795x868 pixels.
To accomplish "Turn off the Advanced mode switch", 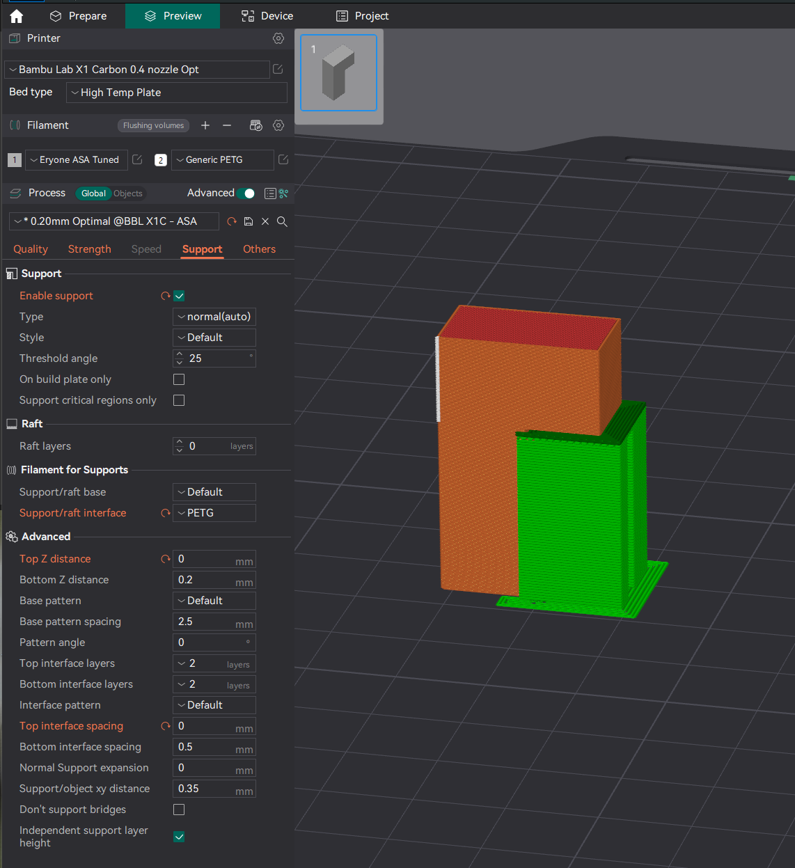I will [247, 193].
